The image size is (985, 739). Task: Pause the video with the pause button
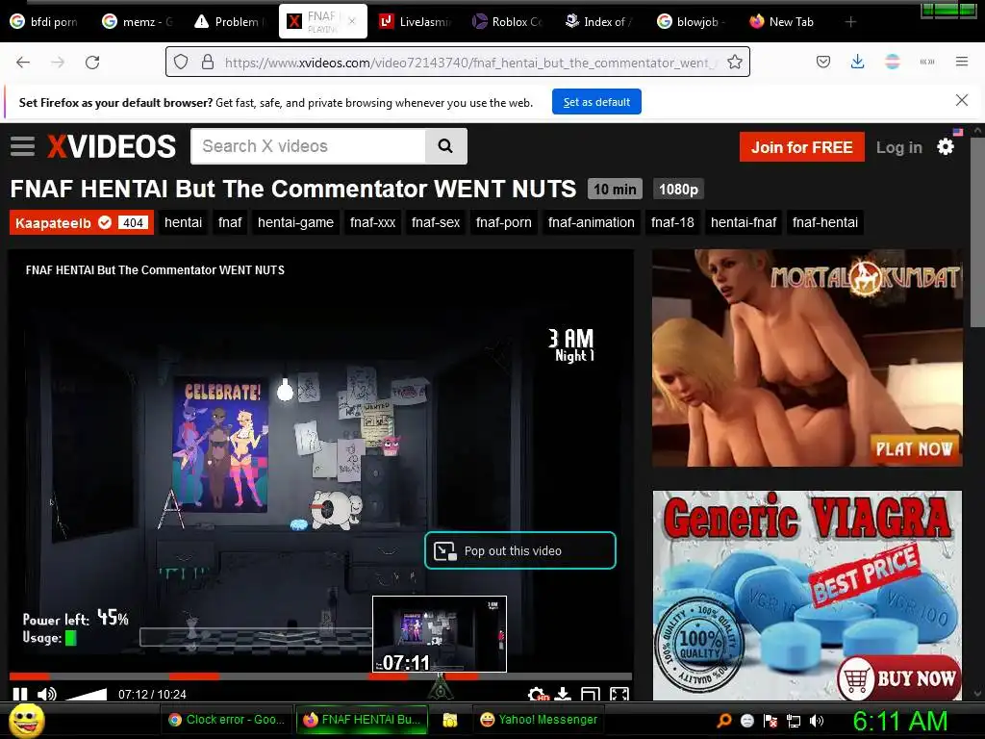tap(20, 694)
